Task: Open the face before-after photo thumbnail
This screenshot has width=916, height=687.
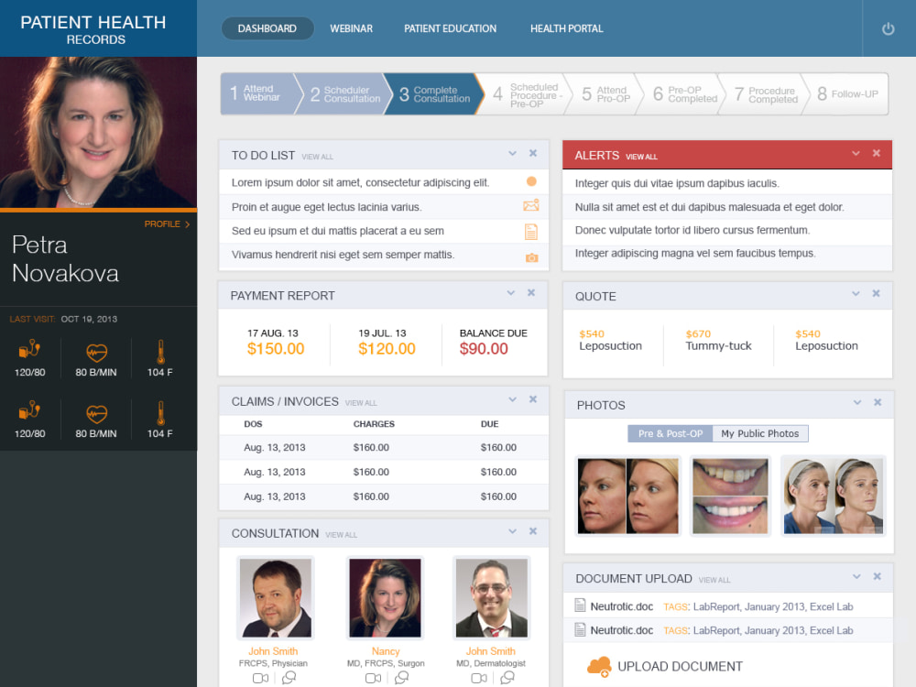Action: [x=628, y=496]
